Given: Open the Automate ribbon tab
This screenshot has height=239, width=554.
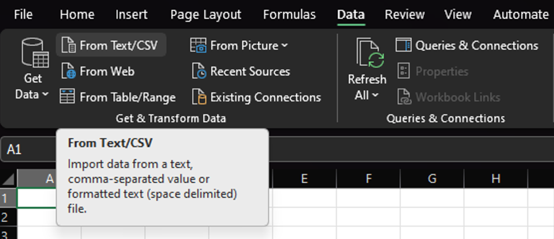Looking at the screenshot, I should (x=521, y=14).
